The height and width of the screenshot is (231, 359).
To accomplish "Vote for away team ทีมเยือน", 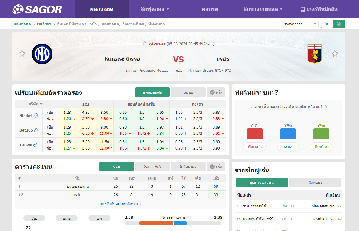I will (x=322, y=147).
